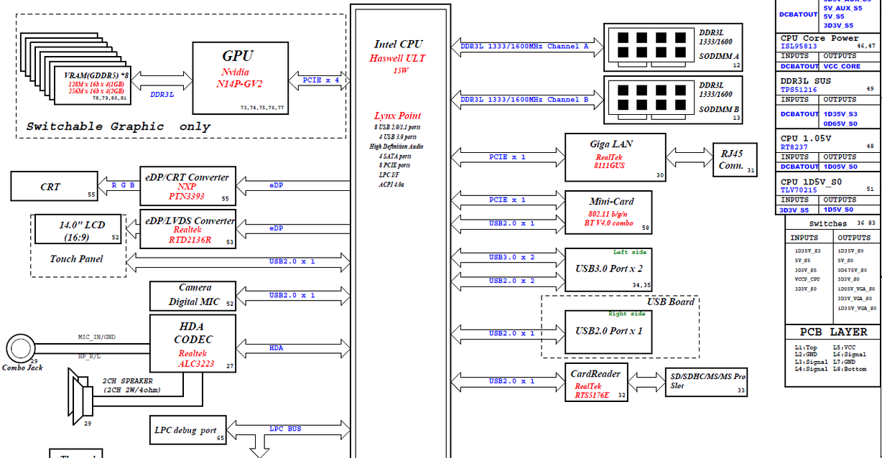Click the 'R G B' signal label
882x458 pixels.
(x=124, y=185)
